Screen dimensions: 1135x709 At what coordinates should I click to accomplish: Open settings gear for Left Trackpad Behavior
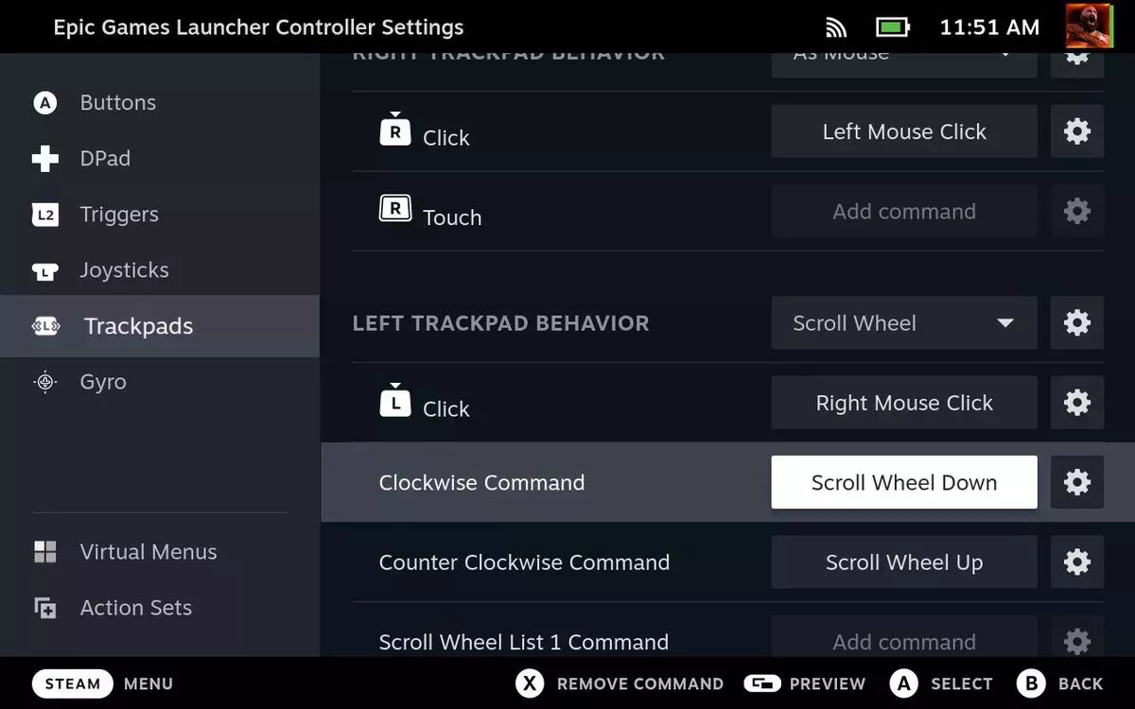tap(1077, 323)
